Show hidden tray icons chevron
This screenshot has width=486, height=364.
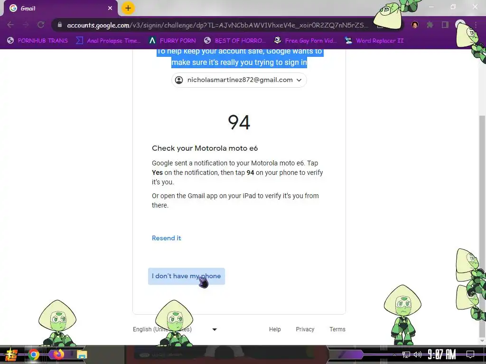[394, 355]
